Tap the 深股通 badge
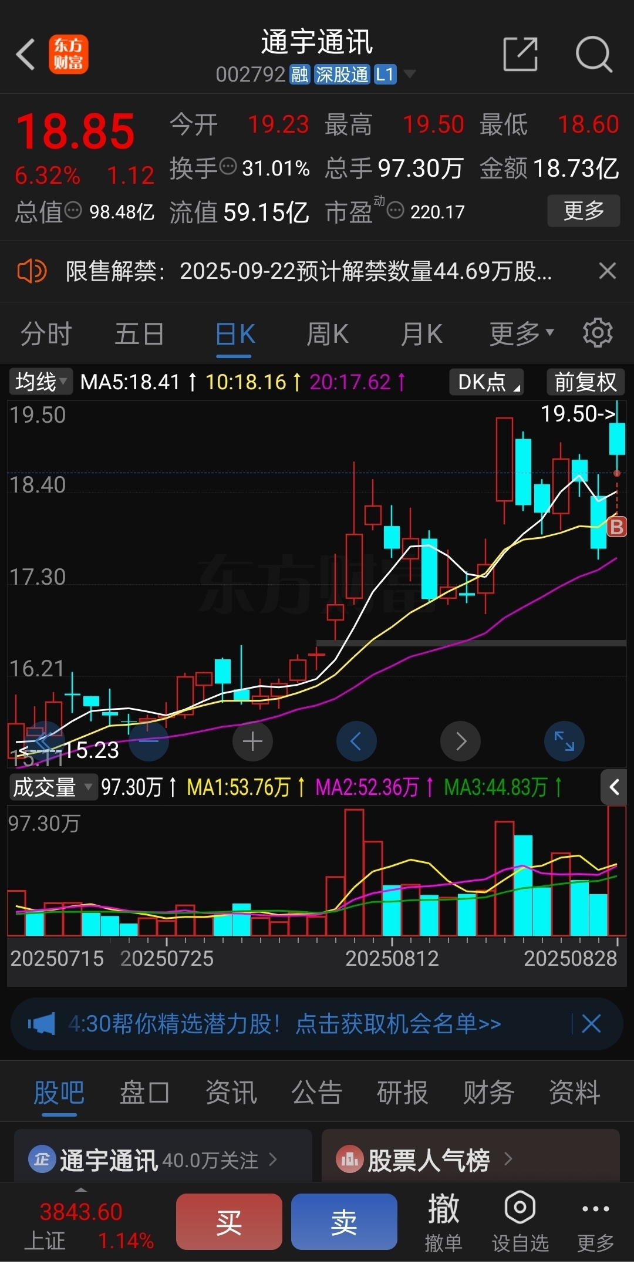Image resolution: width=634 pixels, height=1264 pixels. 342,75
